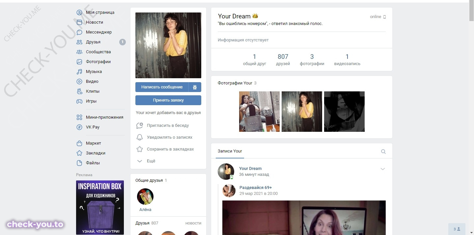Open the post options chevron menu
This screenshot has height=235, width=474.
coord(383,169)
